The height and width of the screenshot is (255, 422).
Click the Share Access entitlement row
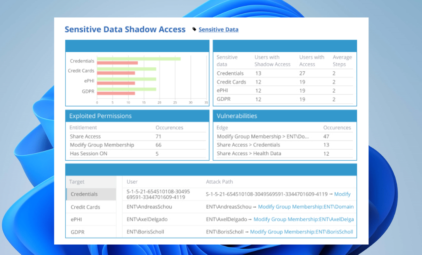137,136
